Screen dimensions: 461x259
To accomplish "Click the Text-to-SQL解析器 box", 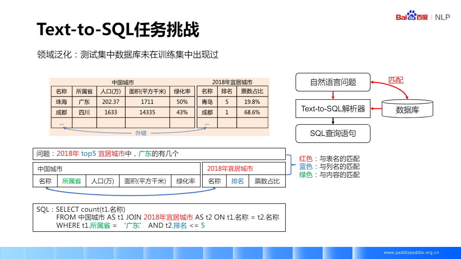I will 333,109.
